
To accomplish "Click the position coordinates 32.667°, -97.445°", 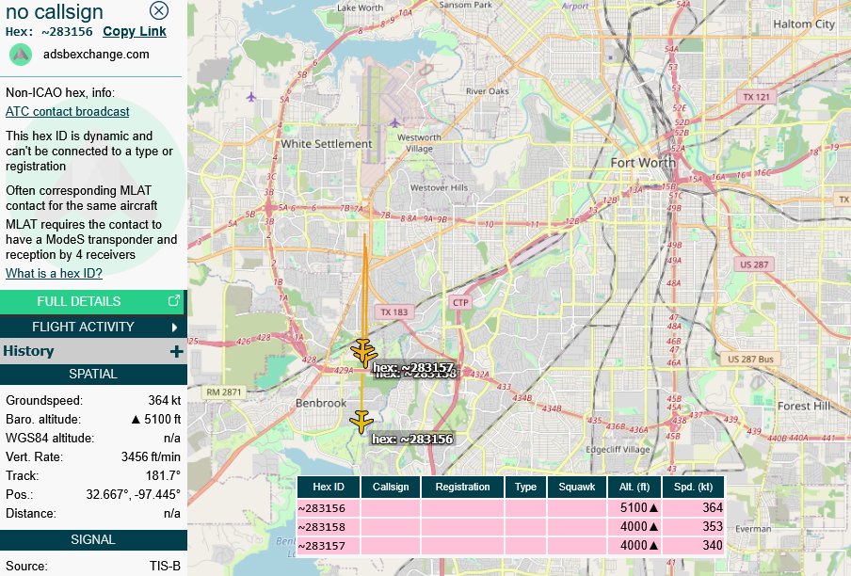I will tap(133, 495).
